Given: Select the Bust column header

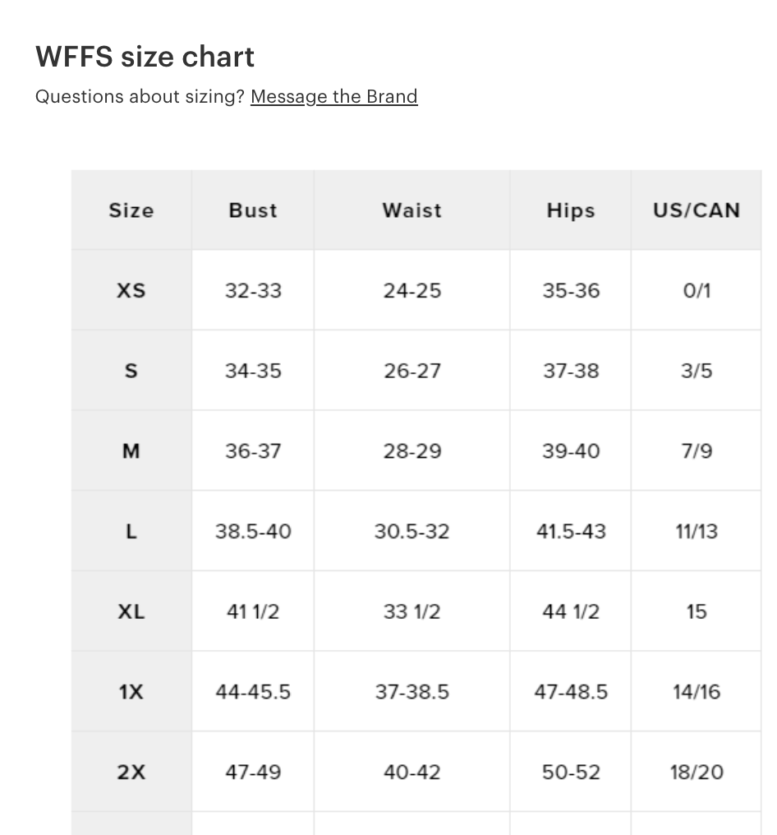Looking at the screenshot, I should pos(253,210).
